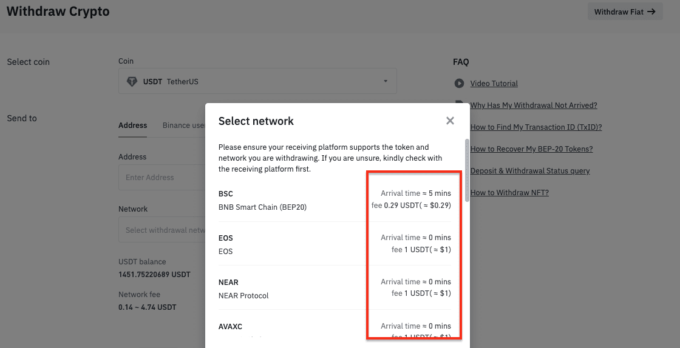Click the Withdraw Fiat arrow icon
The height and width of the screenshot is (348, 680).
click(x=651, y=12)
